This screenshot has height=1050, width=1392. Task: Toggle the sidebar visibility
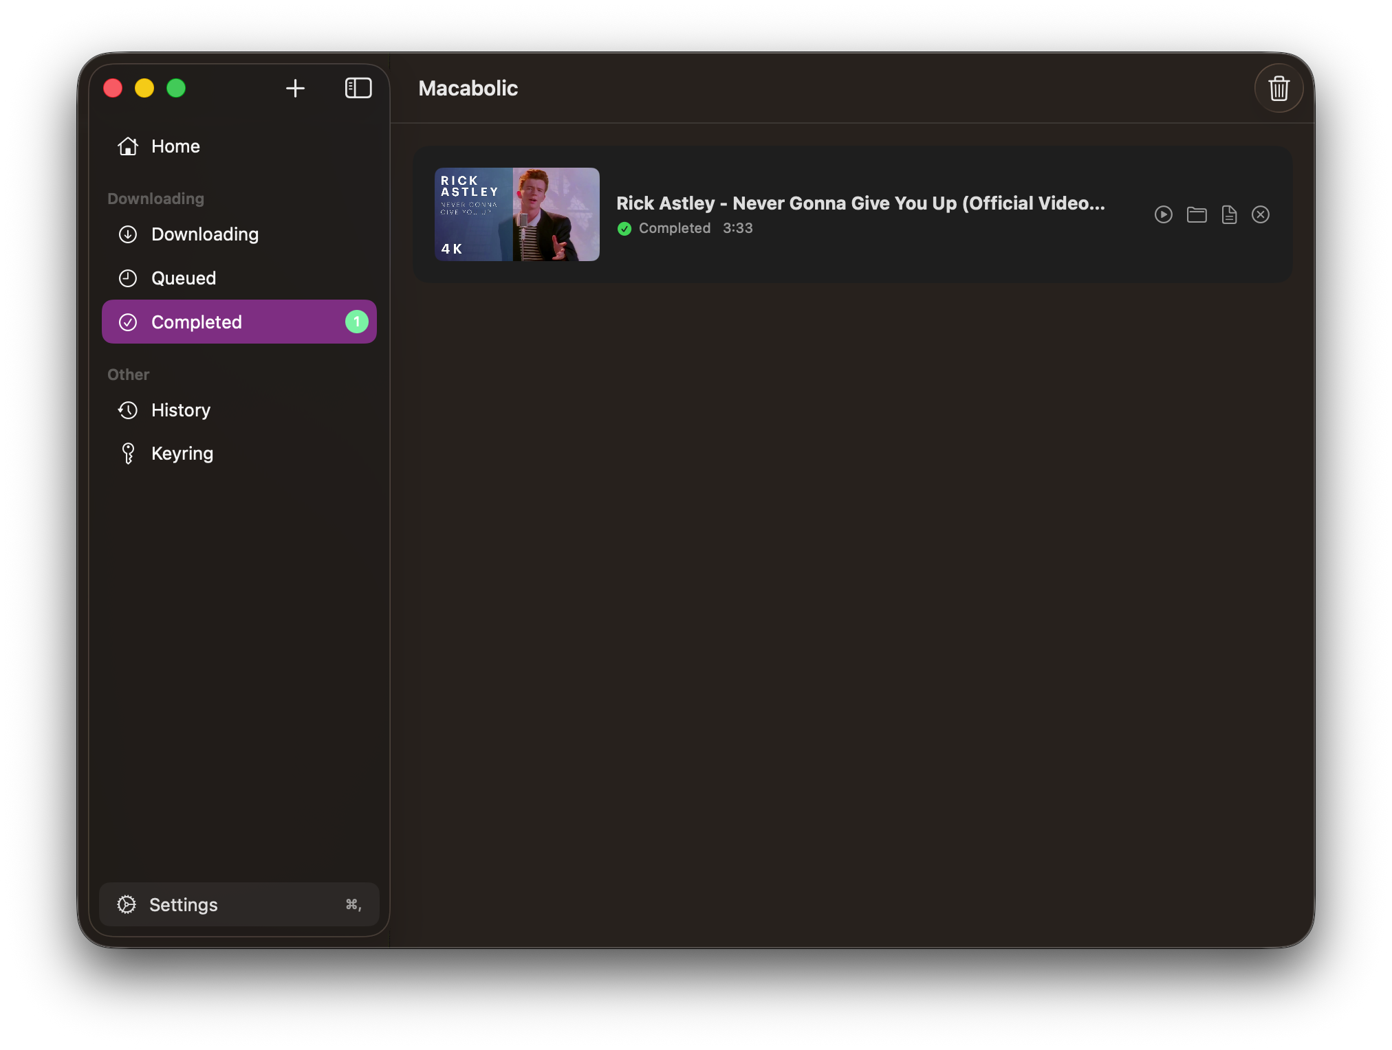point(358,88)
